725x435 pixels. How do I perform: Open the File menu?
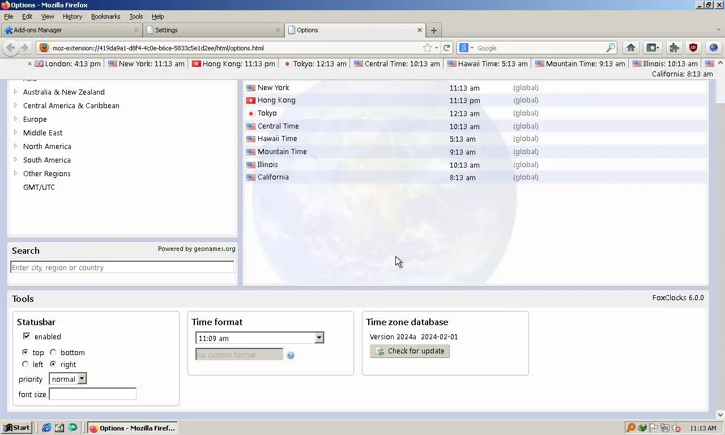[x=8, y=16]
